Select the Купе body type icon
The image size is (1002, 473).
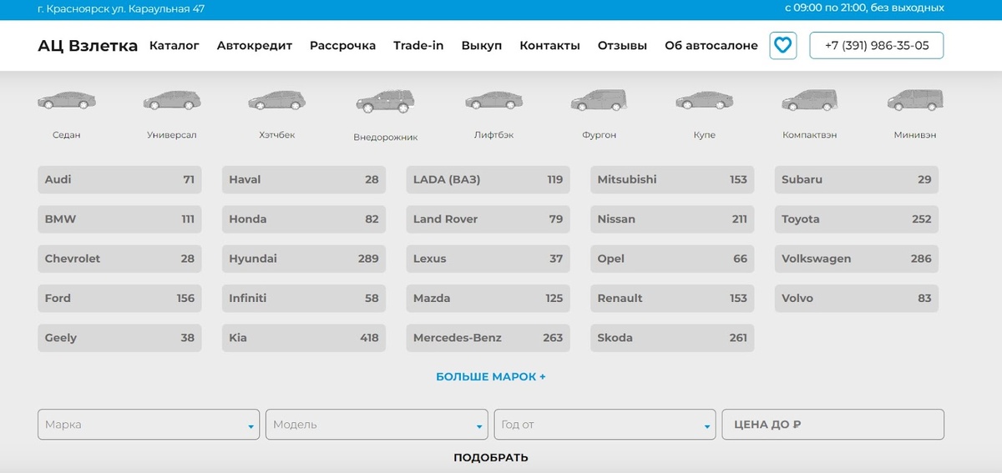tap(705, 101)
